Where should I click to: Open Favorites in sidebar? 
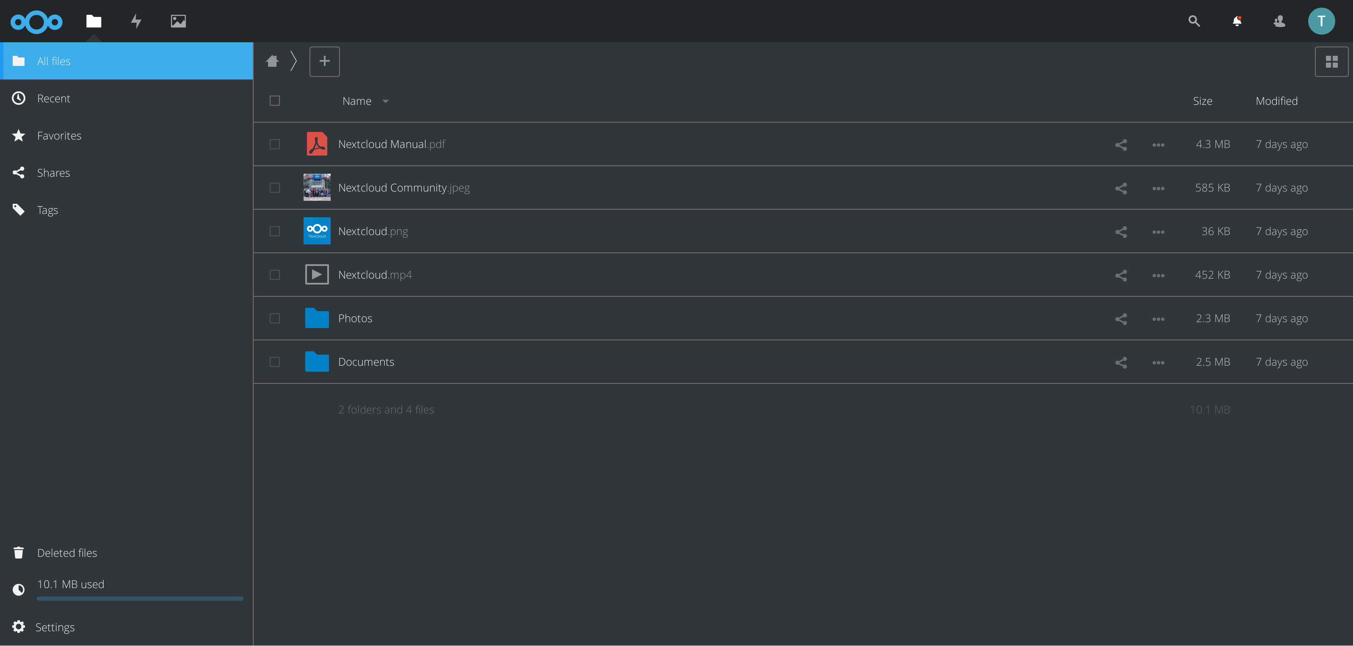click(x=126, y=136)
